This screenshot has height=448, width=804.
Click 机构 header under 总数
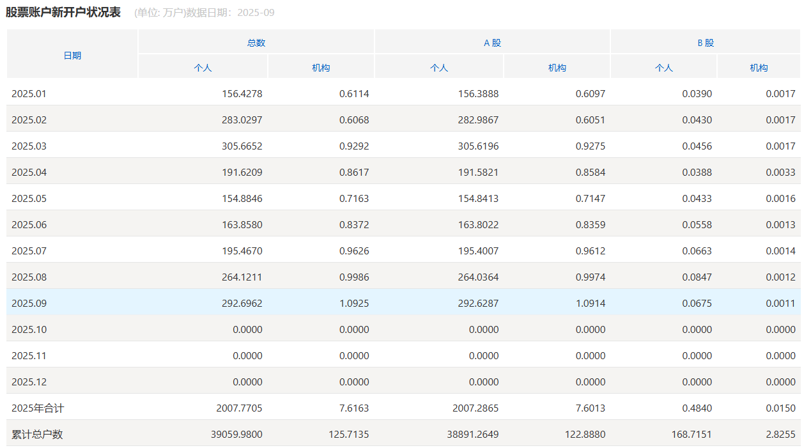coord(321,68)
